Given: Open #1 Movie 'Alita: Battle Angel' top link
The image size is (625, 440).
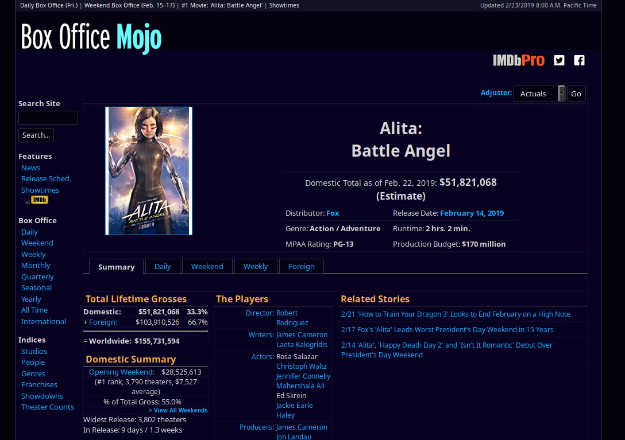Looking at the screenshot, I should pos(222,5).
